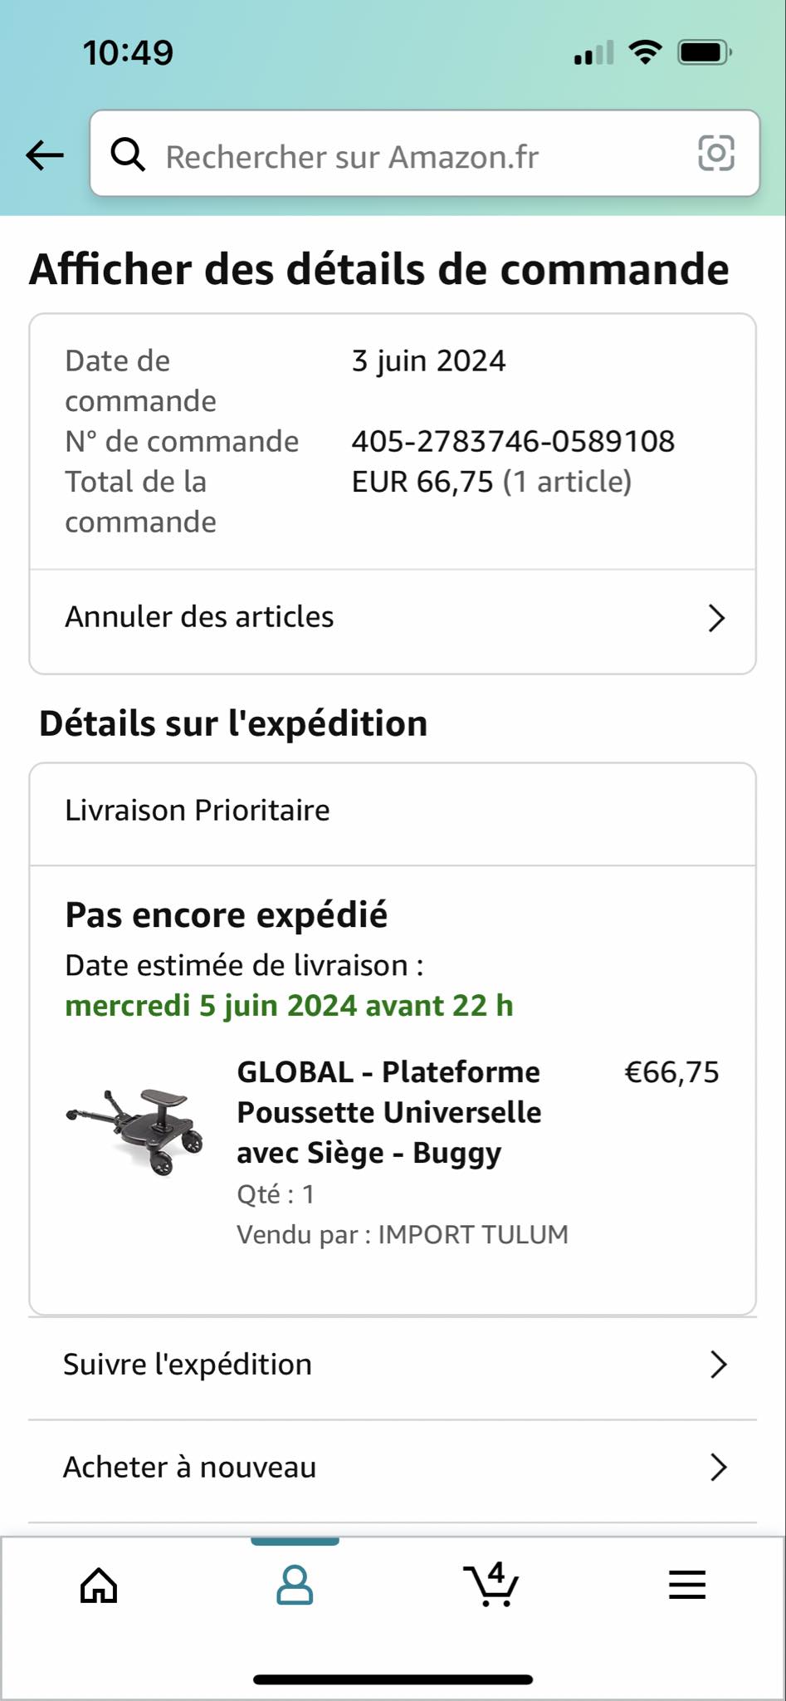Select Acheter à nouveau option

click(190, 1468)
